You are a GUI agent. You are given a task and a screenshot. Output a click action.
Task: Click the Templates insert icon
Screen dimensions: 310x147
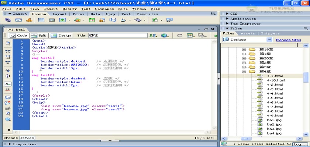coord(155,20)
